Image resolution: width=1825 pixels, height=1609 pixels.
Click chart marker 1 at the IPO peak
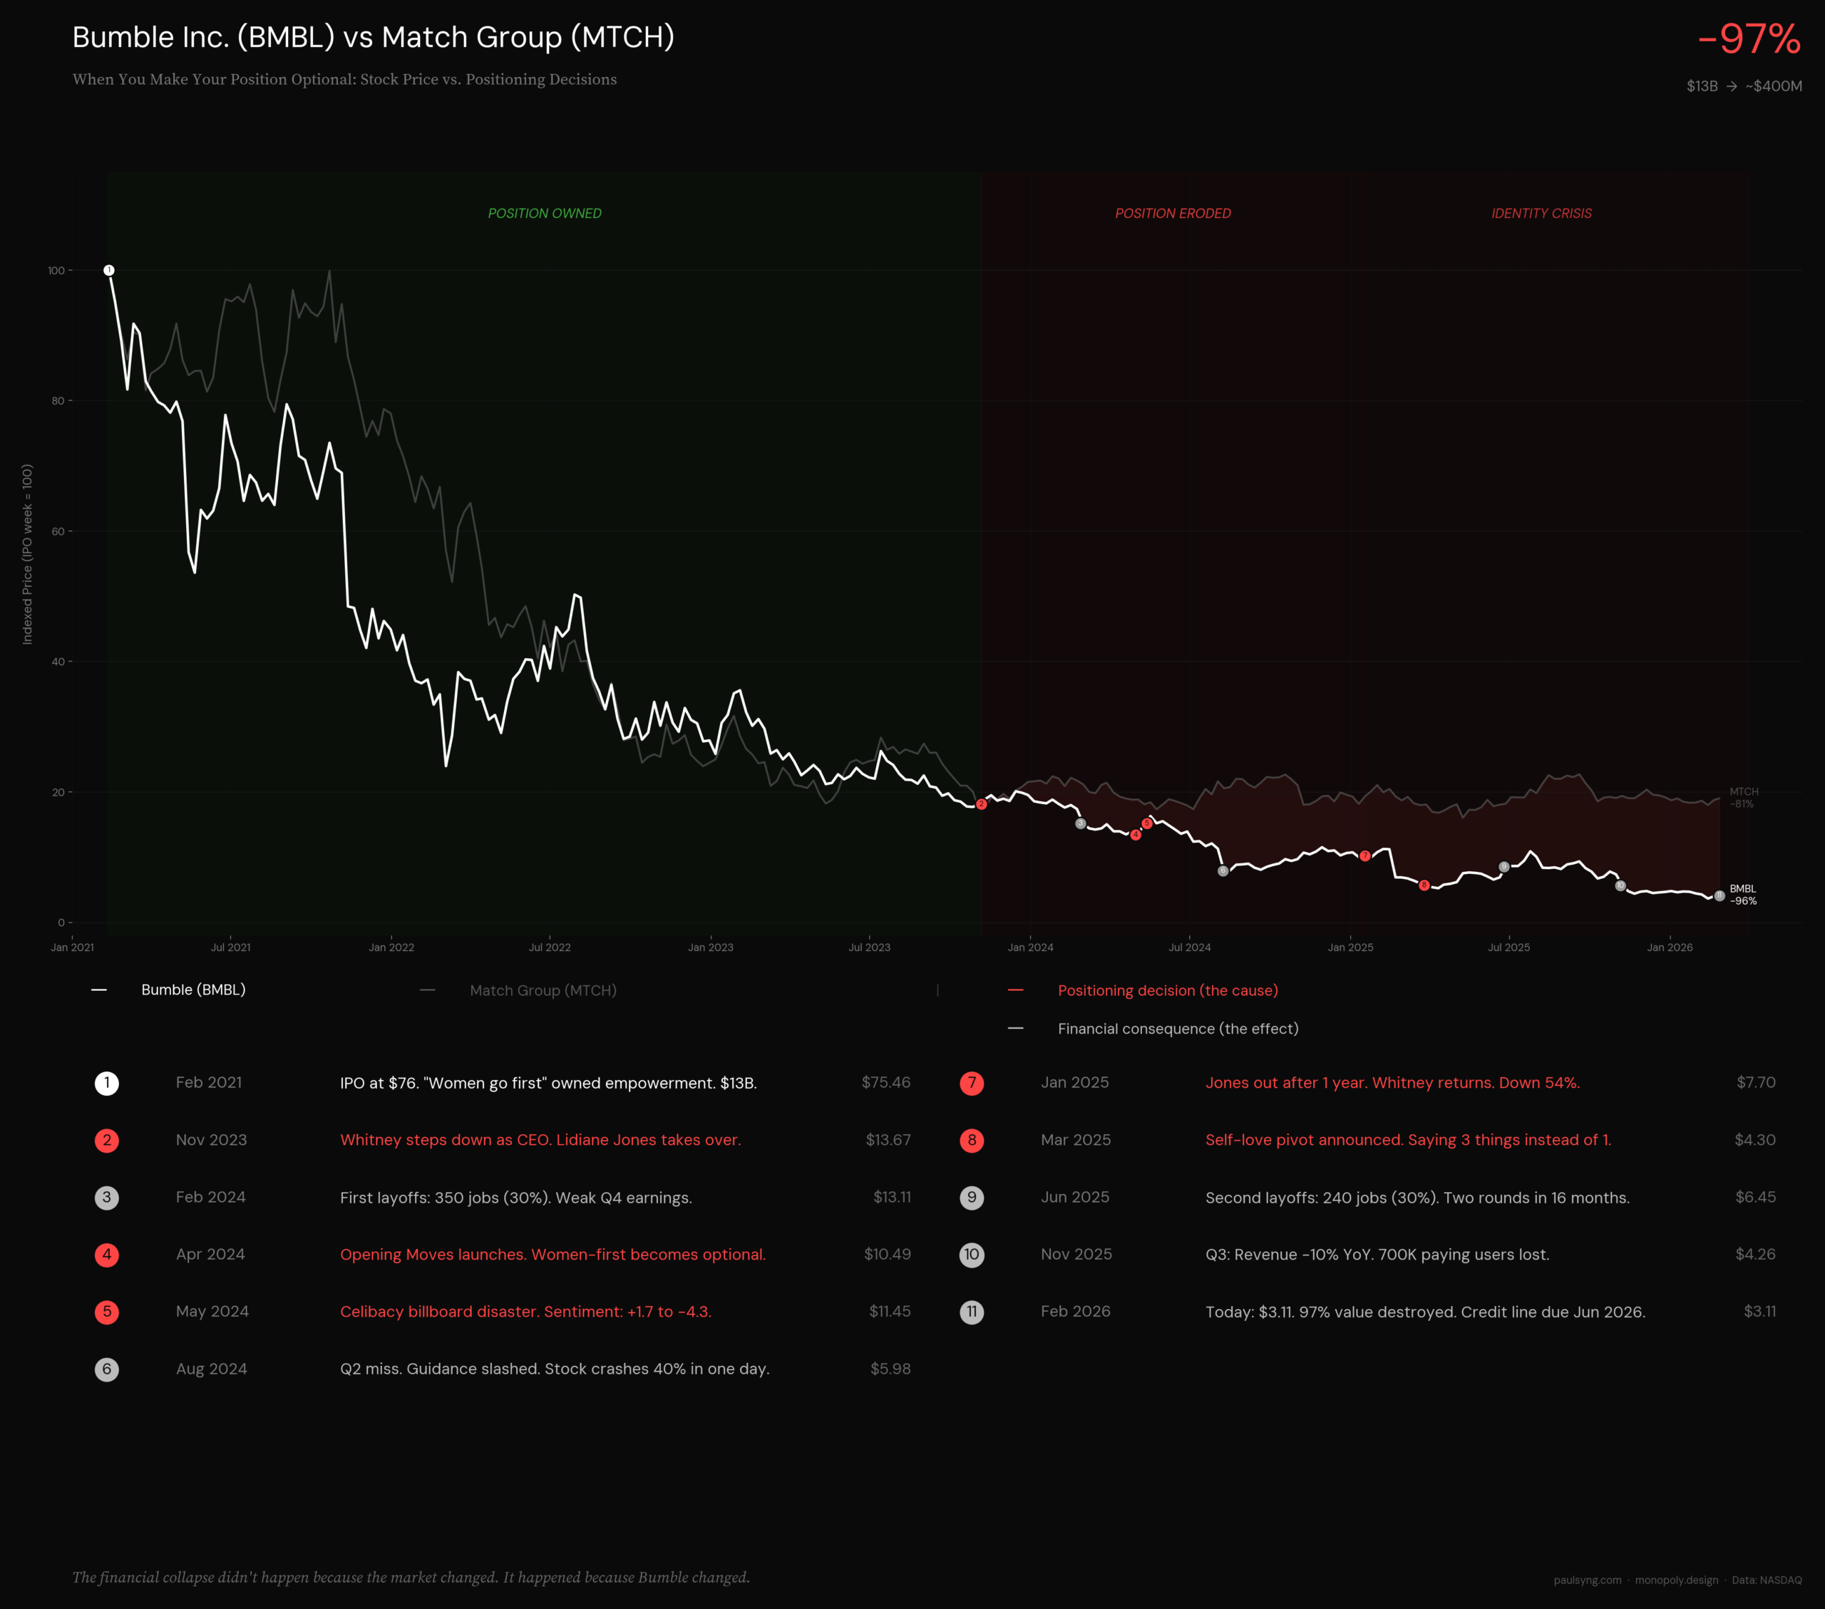point(109,269)
